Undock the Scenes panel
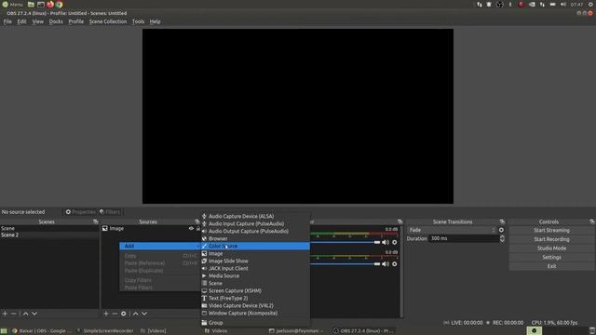 point(95,221)
